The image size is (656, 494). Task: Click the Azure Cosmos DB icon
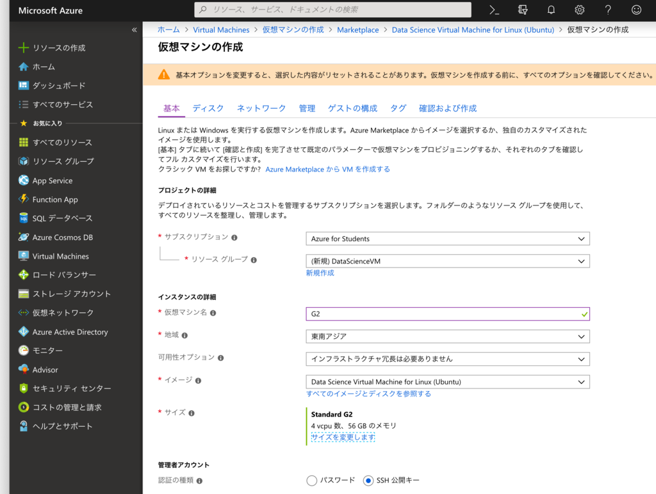pos(24,237)
